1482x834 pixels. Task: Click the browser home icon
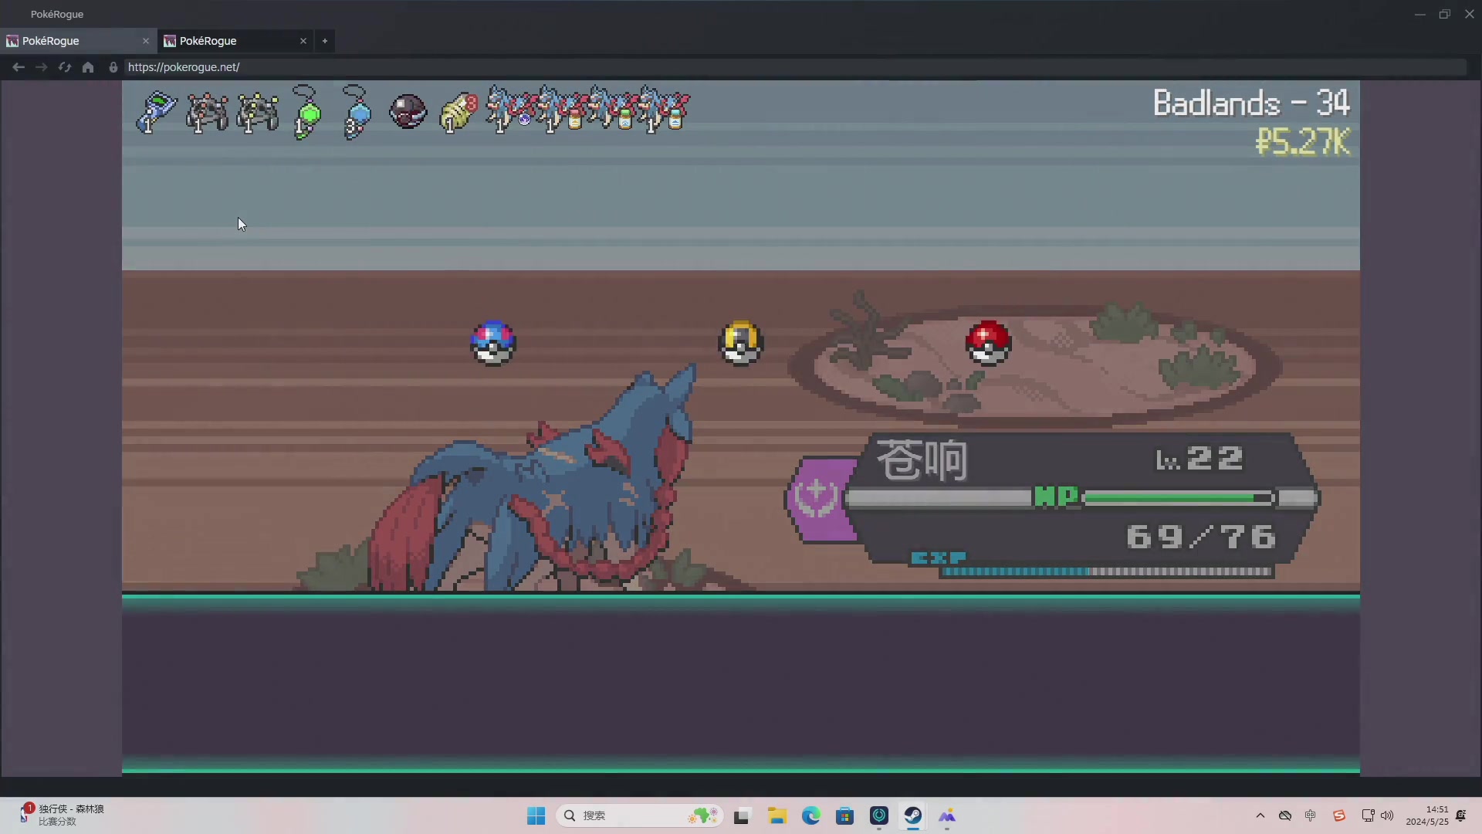point(88,67)
